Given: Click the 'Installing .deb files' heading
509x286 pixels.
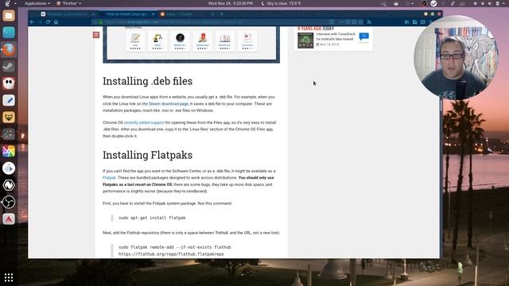Looking at the screenshot, I should pos(148,81).
